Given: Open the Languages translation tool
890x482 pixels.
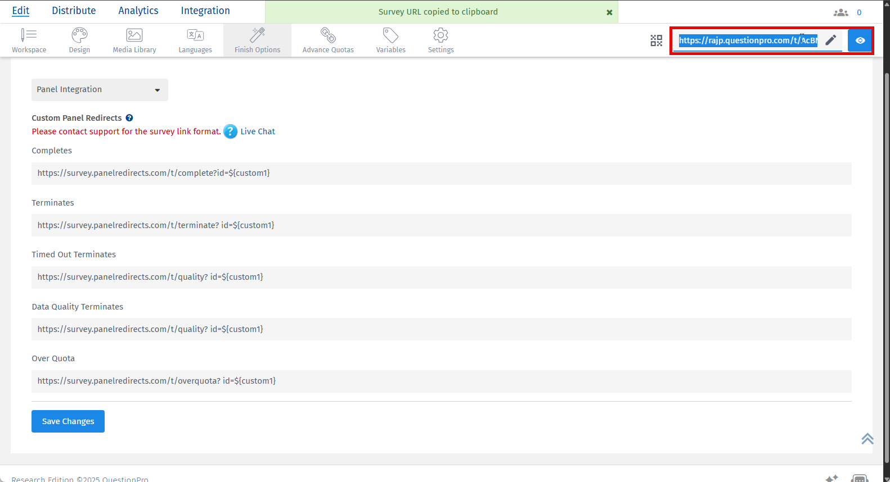Looking at the screenshot, I should point(195,40).
